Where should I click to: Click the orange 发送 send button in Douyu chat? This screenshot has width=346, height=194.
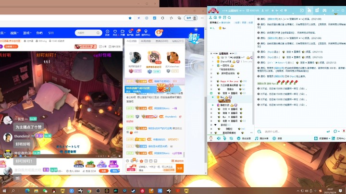pyautogui.click(x=180, y=169)
